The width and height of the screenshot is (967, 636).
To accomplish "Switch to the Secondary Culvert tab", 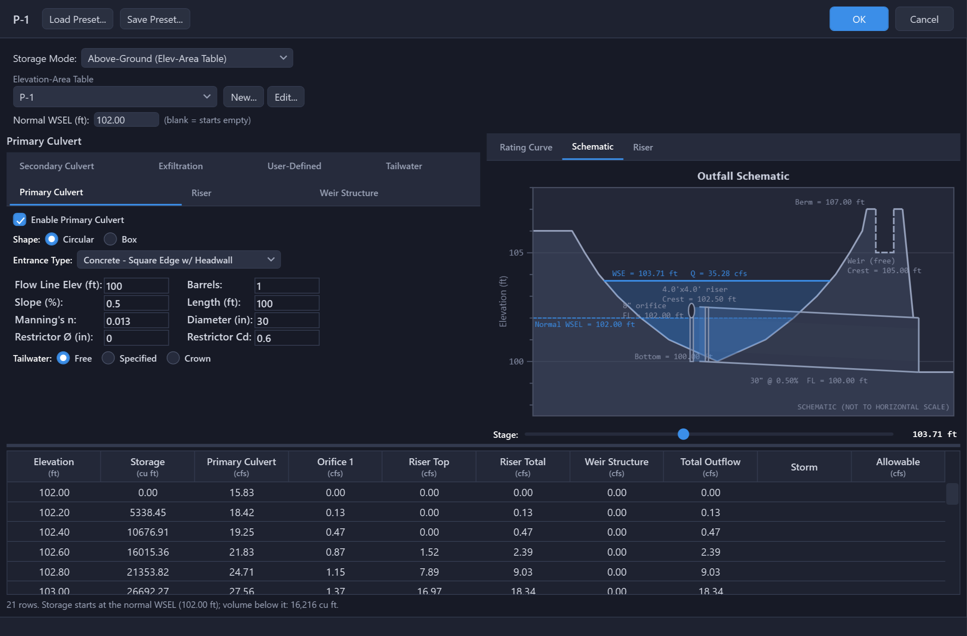I will coord(57,166).
